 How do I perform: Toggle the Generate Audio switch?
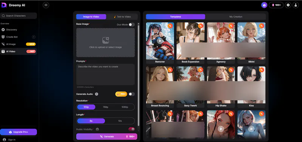pos(132,94)
